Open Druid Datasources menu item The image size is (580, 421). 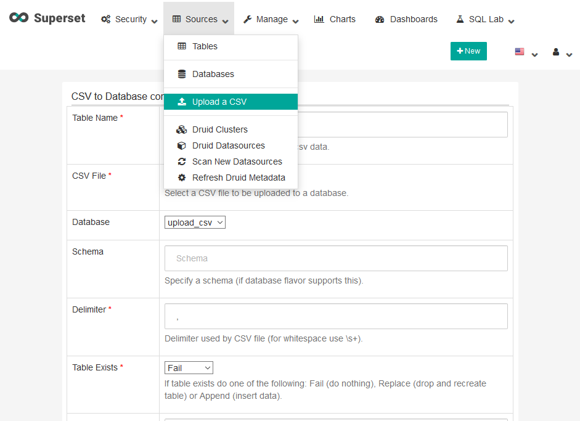click(x=228, y=145)
